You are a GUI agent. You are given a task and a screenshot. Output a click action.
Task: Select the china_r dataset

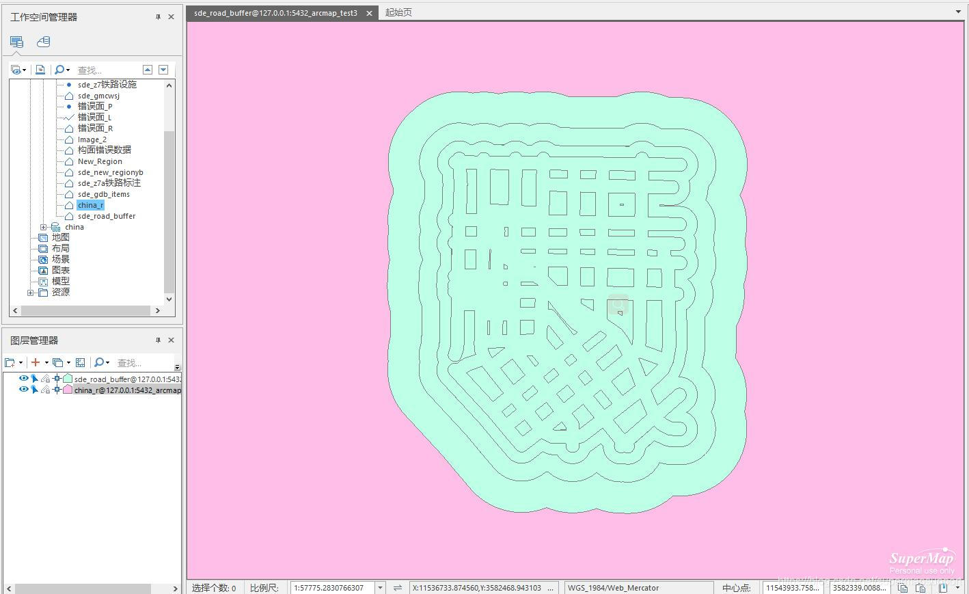pos(90,205)
